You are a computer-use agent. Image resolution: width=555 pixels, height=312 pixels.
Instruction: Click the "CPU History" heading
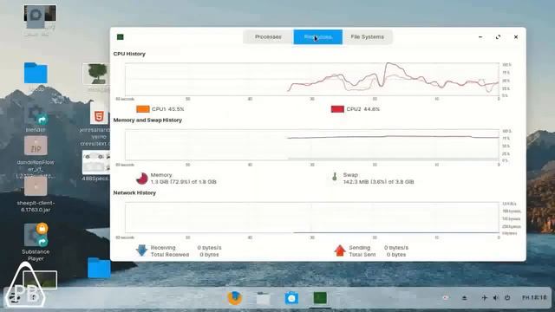point(129,54)
